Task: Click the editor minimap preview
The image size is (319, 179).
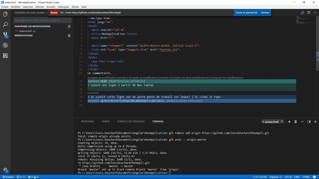Action: pyautogui.click(x=304, y=20)
